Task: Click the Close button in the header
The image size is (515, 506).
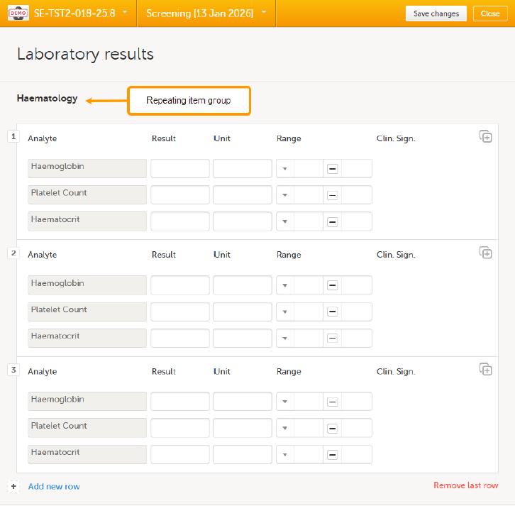Action: pos(489,13)
